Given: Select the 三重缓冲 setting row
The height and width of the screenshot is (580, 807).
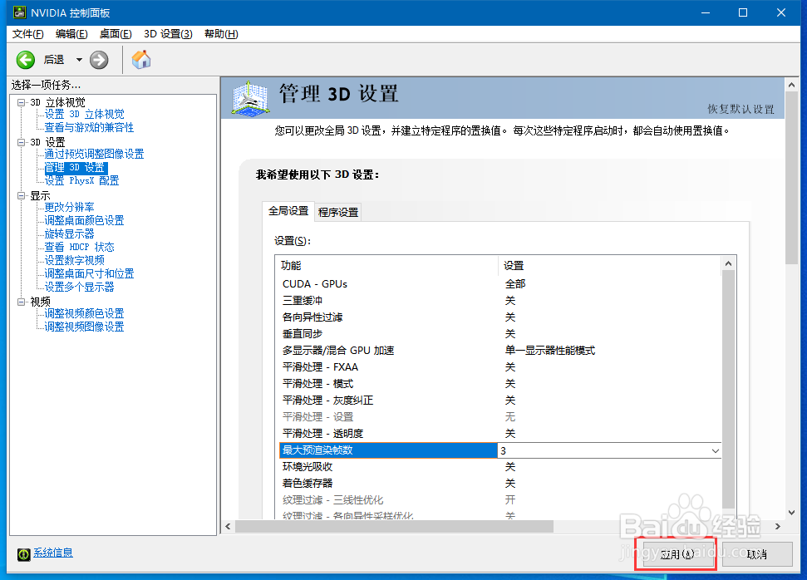Looking at the screenshot, I should coord(499,301).
